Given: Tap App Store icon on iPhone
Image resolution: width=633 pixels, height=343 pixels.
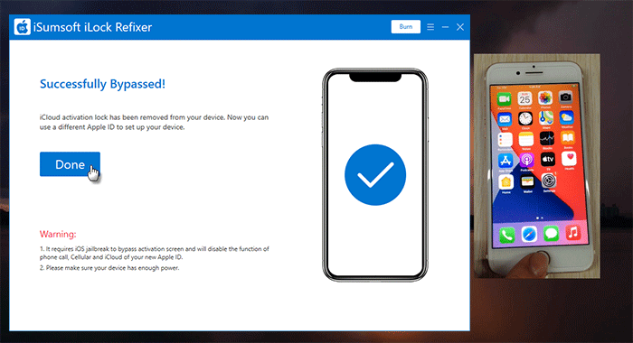Looking at the screenshot, I should (x=505, y=162).
